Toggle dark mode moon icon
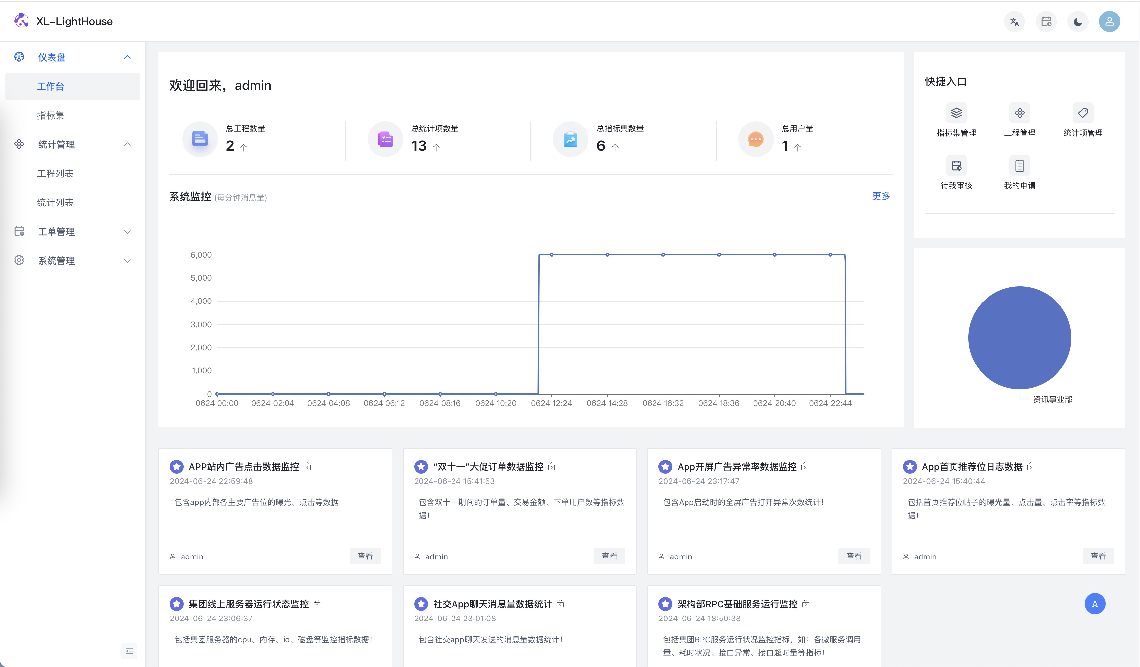 (x=1078, y=22)
